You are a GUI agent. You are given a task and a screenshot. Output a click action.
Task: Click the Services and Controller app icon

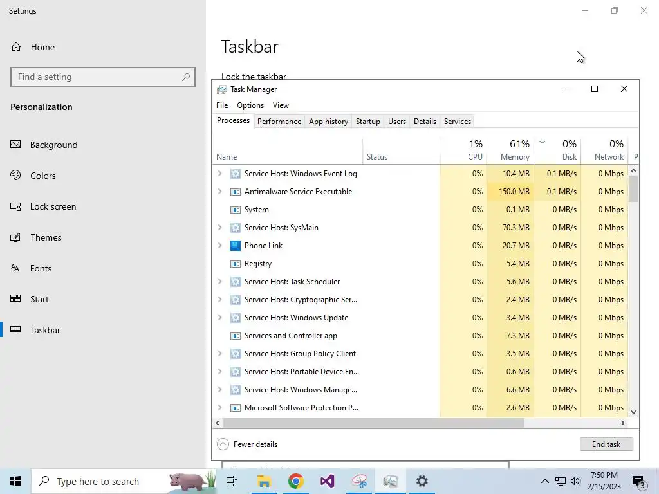click(236, 336)
